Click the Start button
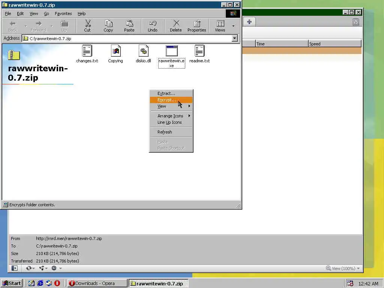The width and height of the screenshot is (384, 288). tap(12, 283)
